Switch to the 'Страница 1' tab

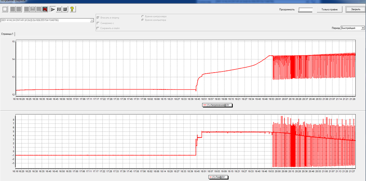(8, 34)
